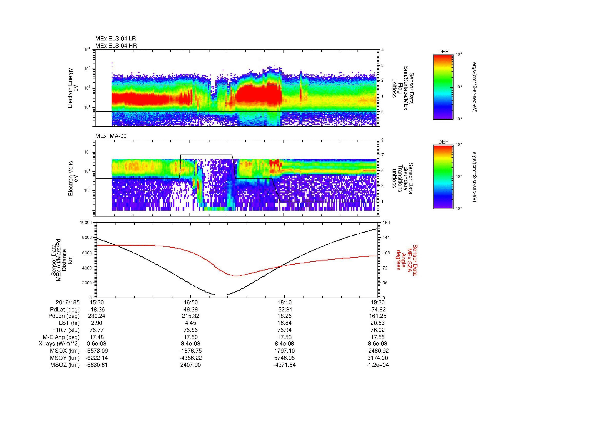The height and width of the screenshot is (423, 599).
Task: Click the PdLat value -74.92
Action: (377, 310)
